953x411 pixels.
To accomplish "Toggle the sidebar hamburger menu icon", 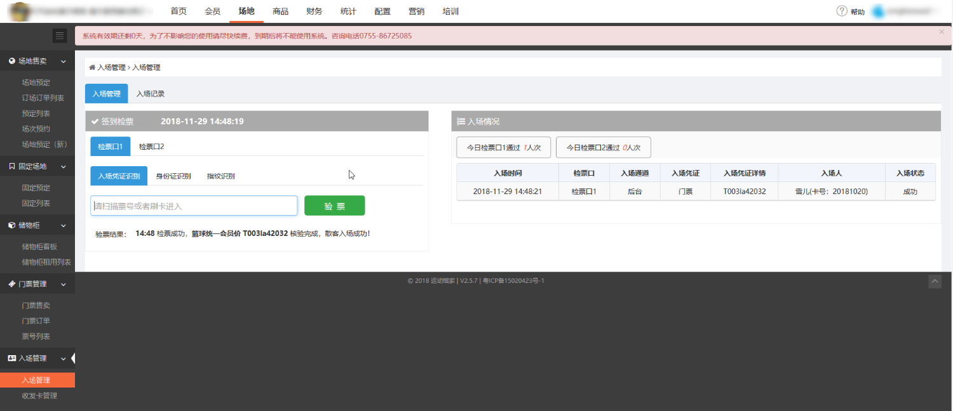I will tap(60, 36).
